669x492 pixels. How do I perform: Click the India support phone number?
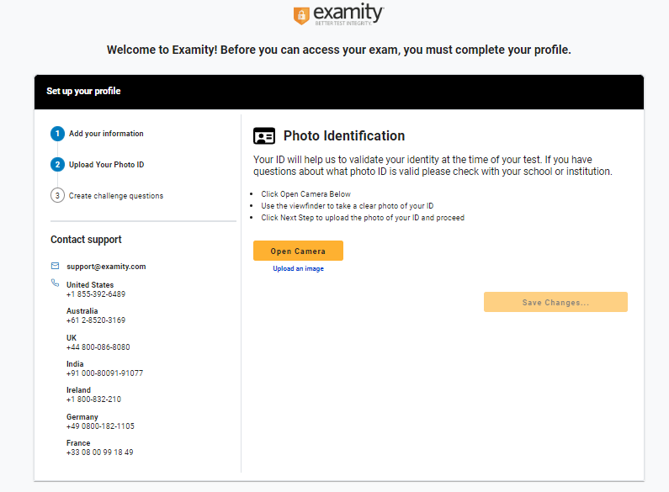[x=105, y=373]
